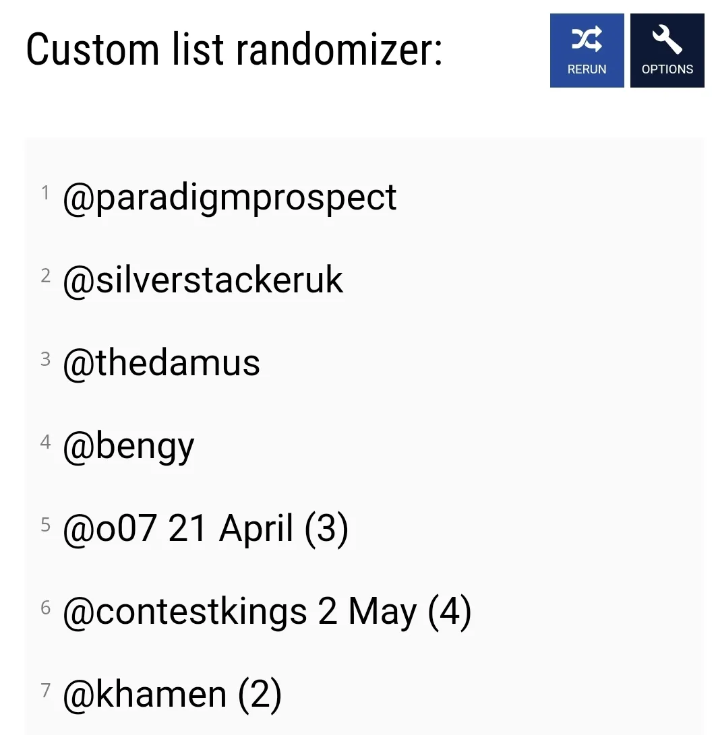This screenshot has width=716, height=735.
Task: Select the @khamen (2) list item
Action: 172,694
